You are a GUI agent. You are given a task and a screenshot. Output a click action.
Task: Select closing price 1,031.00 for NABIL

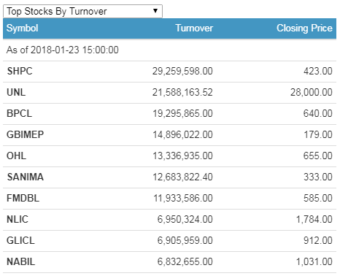[x=314, y=261]
